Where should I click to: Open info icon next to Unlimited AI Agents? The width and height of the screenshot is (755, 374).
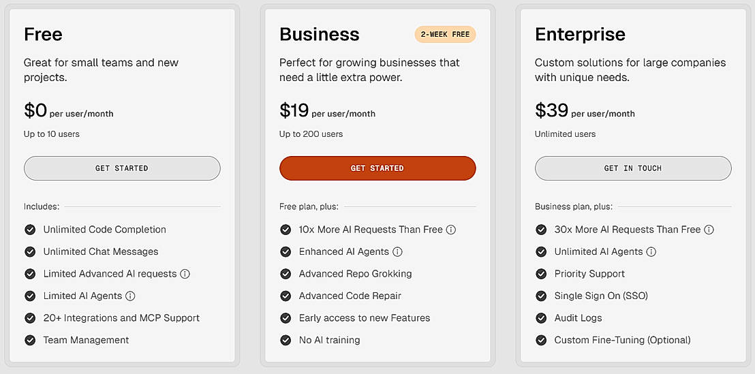pos(651,251)
